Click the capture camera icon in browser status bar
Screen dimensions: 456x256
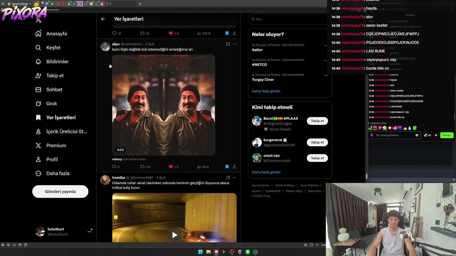point(306,245)
